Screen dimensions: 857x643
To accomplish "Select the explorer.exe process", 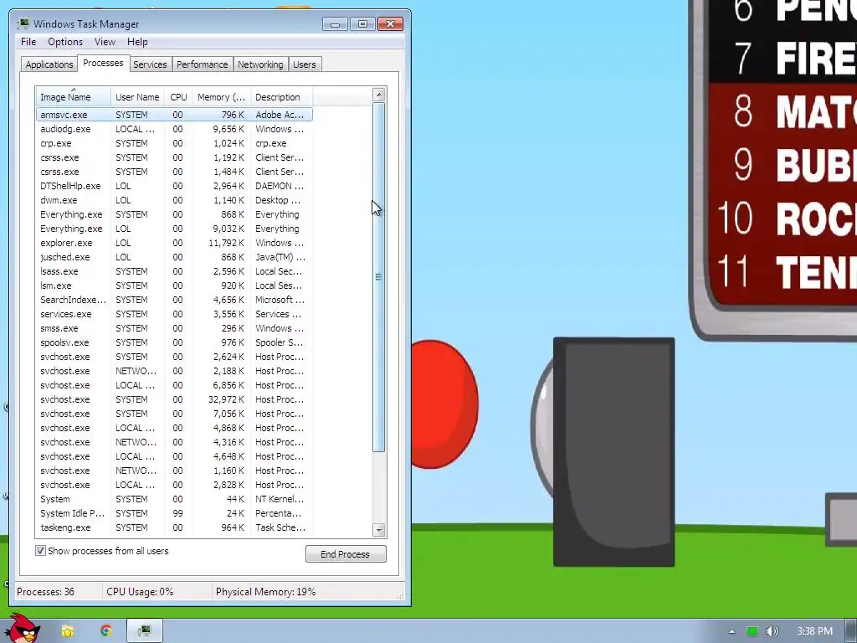I will click(x=174, y=243).
